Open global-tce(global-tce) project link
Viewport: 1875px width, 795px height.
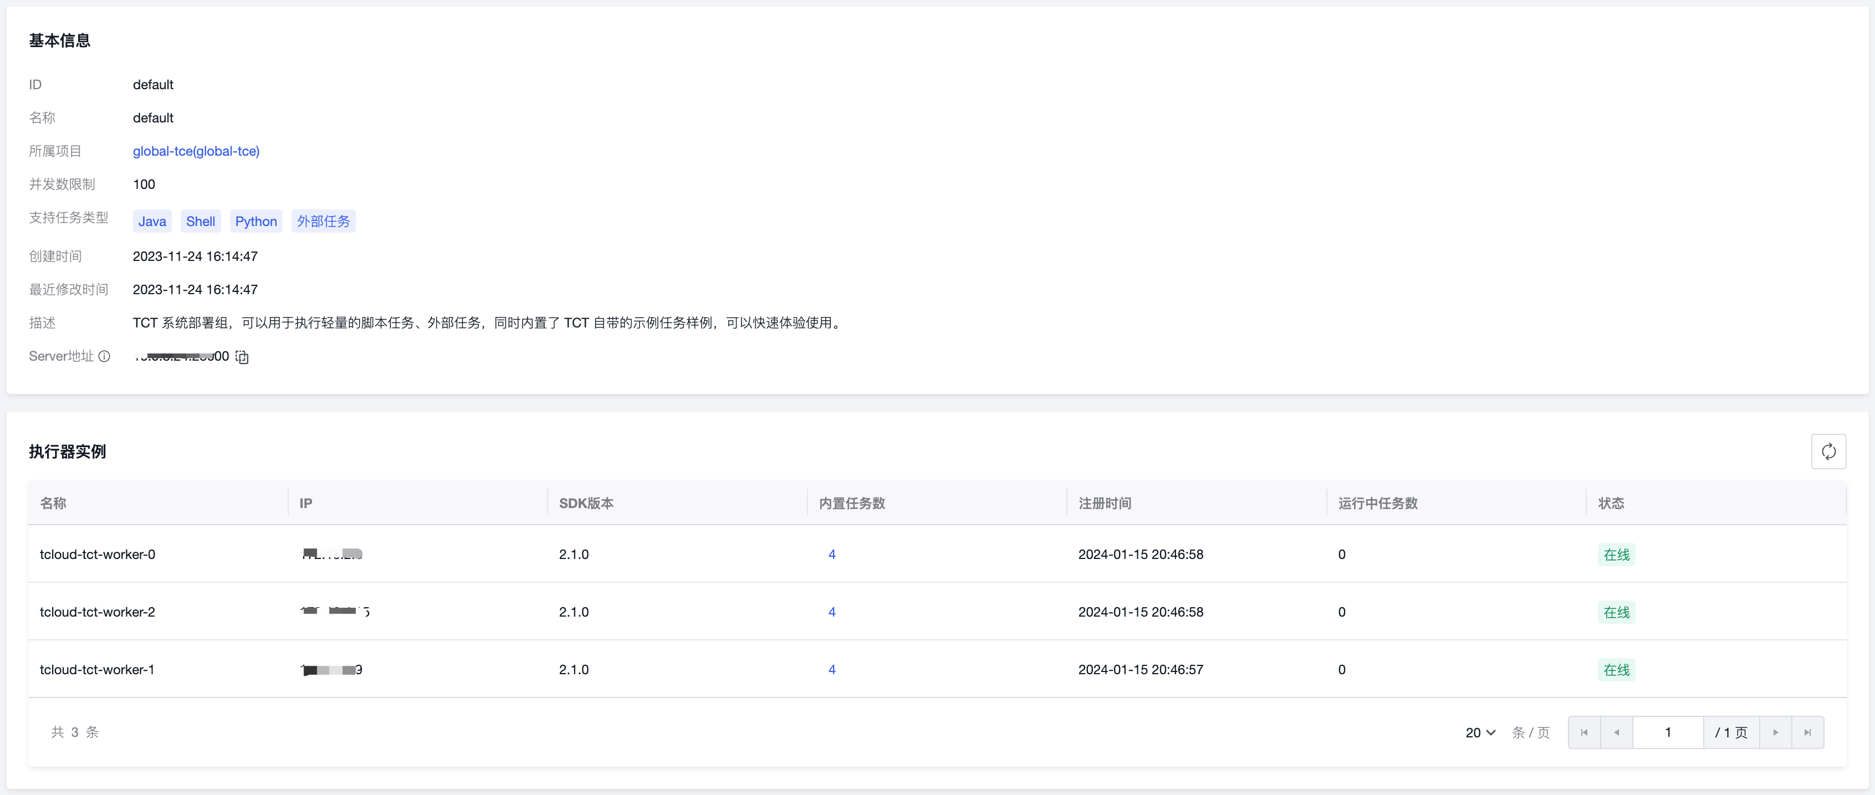coord(196,151)
